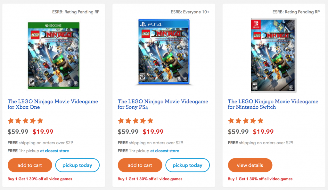Open the Buy 1 Get 1 offer under Nintendo Switch
The height and width of the screenshot is (190, 328).
point(260,179)
